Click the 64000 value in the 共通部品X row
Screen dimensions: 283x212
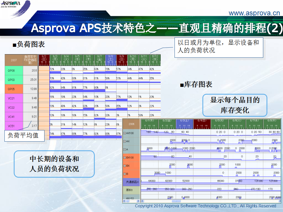click(152, 181)
